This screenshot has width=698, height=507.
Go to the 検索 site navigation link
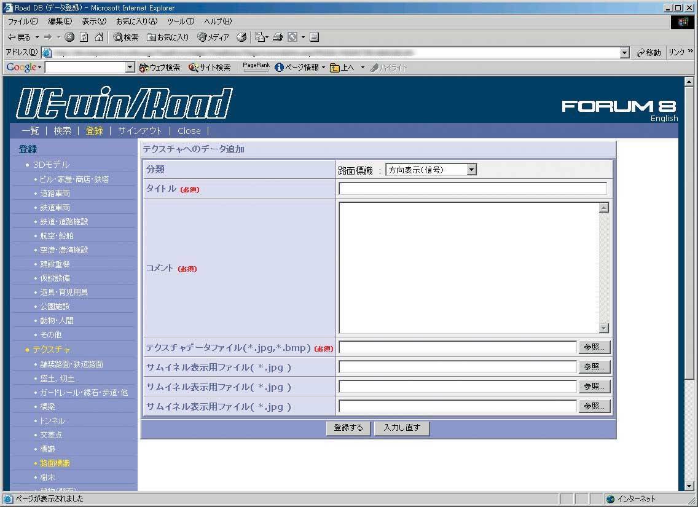click(x=62, y=130)
